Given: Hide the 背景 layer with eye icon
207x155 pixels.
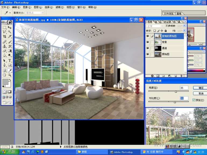Looking at the screenshot, I should (x=148, y=42).
